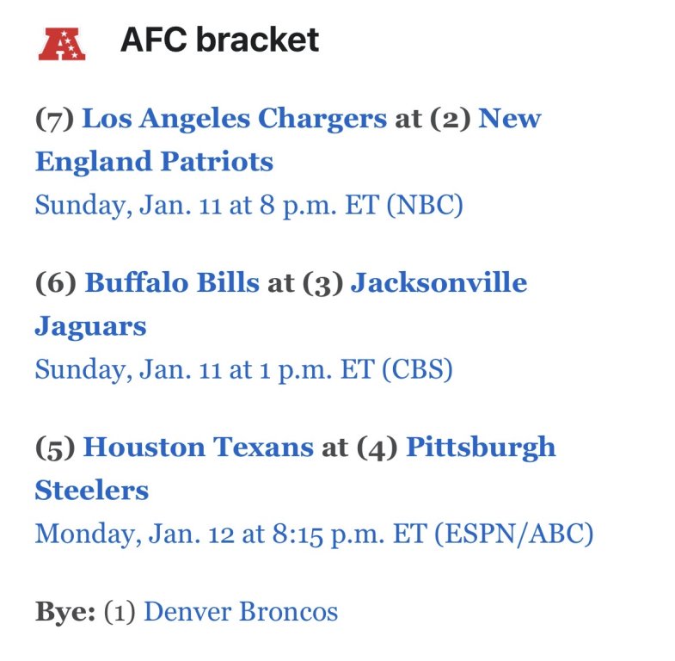
Task: Select the 1 p.m. ET CBS game time
Action: [243, 369]
